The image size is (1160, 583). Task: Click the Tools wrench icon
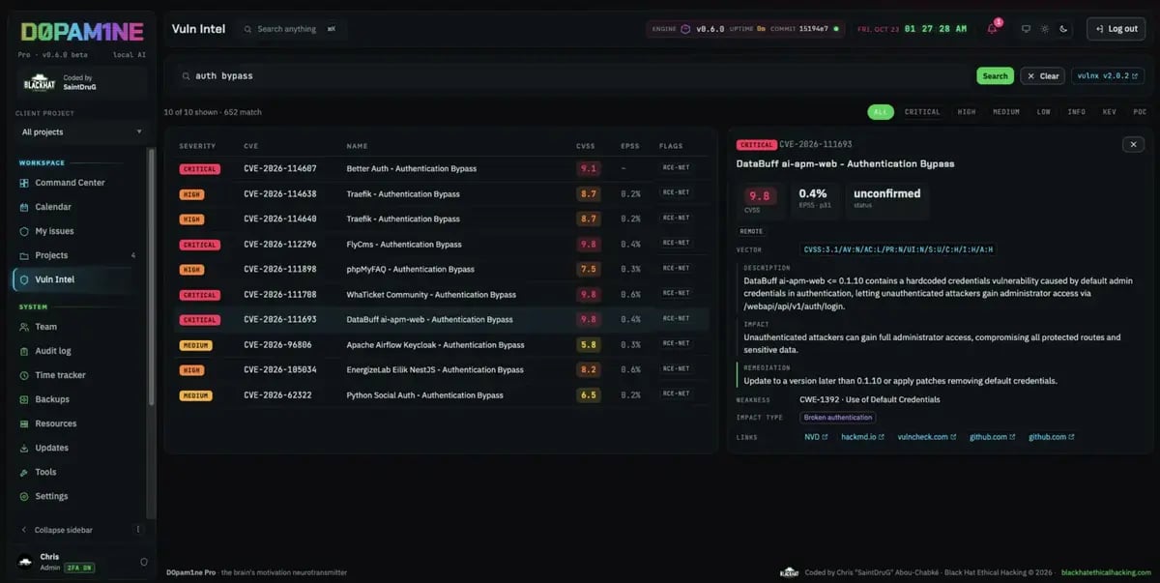(x=25, y=472)
